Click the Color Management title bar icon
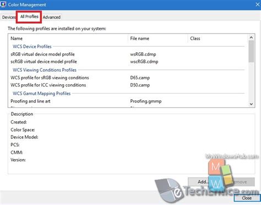 click(3, 4)
